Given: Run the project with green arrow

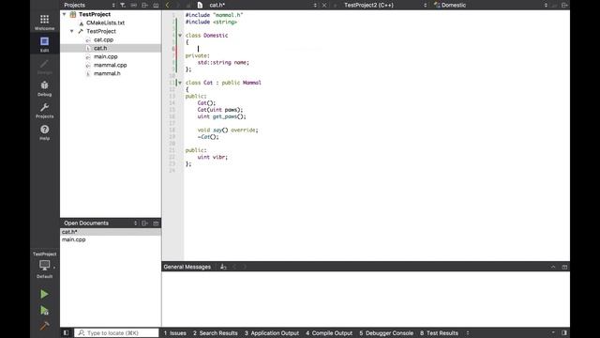Looking at the screenshot, I should coord(44,294).
